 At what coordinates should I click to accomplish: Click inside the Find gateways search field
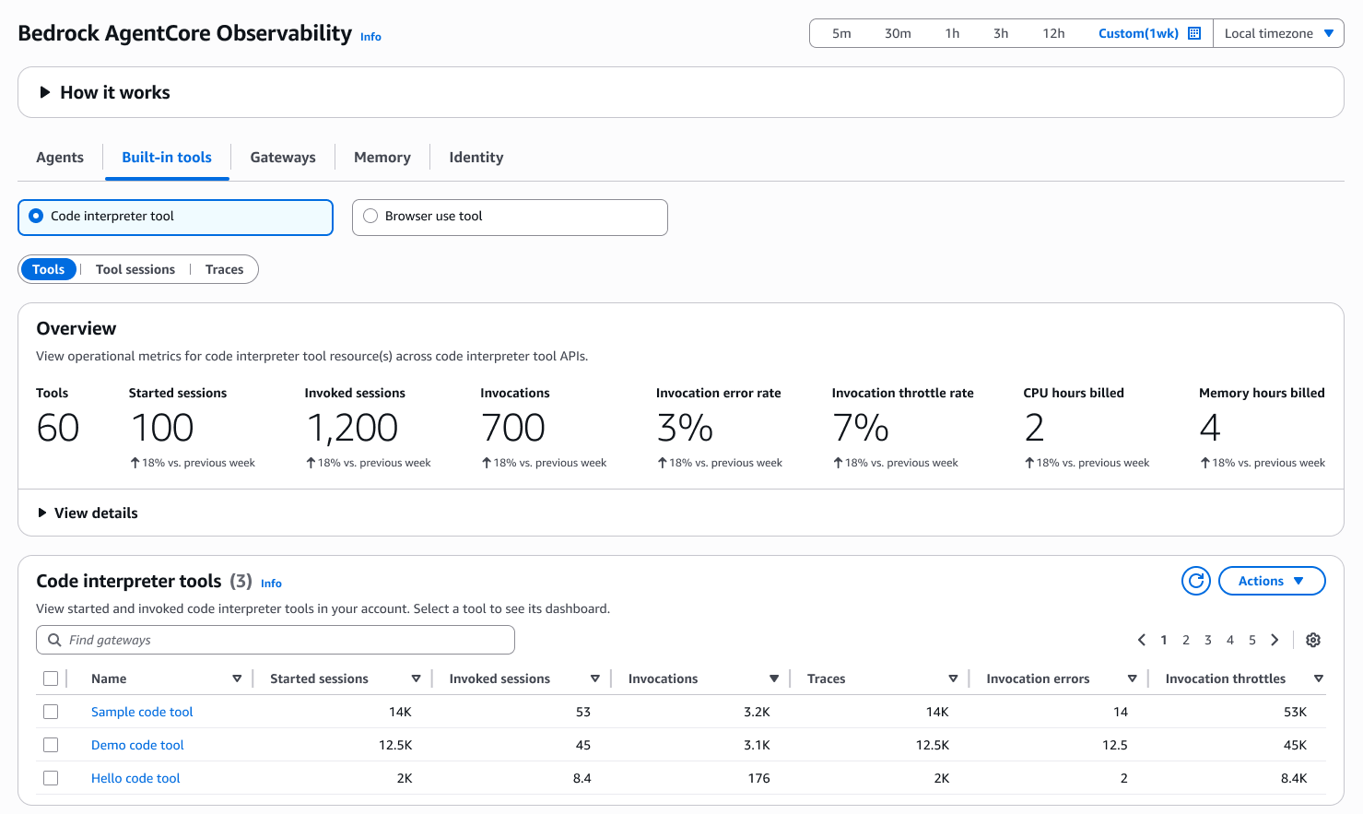(275, 639)
